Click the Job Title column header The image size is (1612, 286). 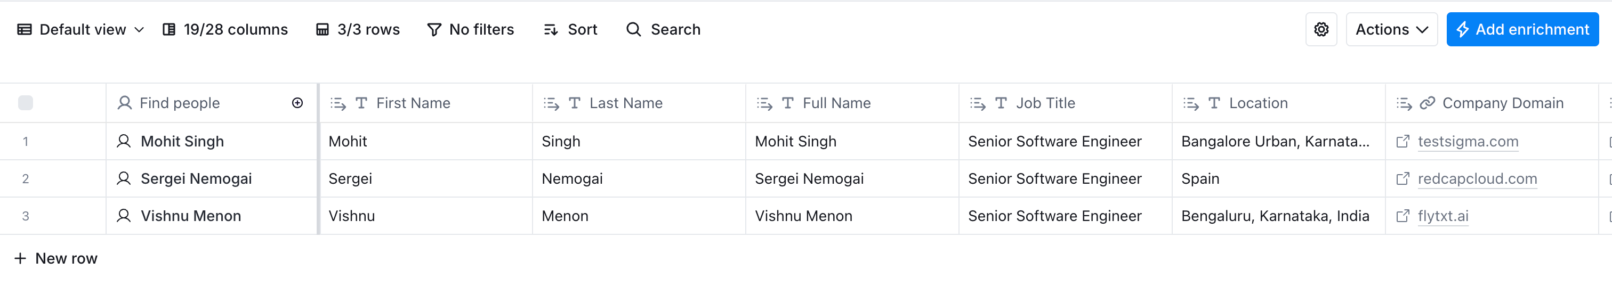(x=1045, y=103)
